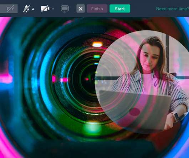Click the green Start button
This screenshot has height=158, width=189.
pyautogui.click(x=120, y=9)
